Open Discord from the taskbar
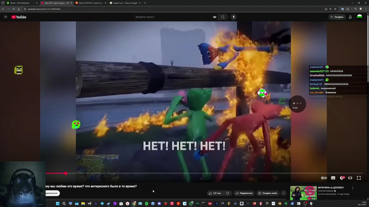Viewport: 369px width, 207px height. click(x=159, y=204)
